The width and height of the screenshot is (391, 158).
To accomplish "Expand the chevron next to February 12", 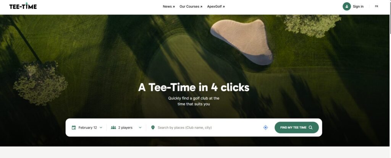I will point(101,128).
